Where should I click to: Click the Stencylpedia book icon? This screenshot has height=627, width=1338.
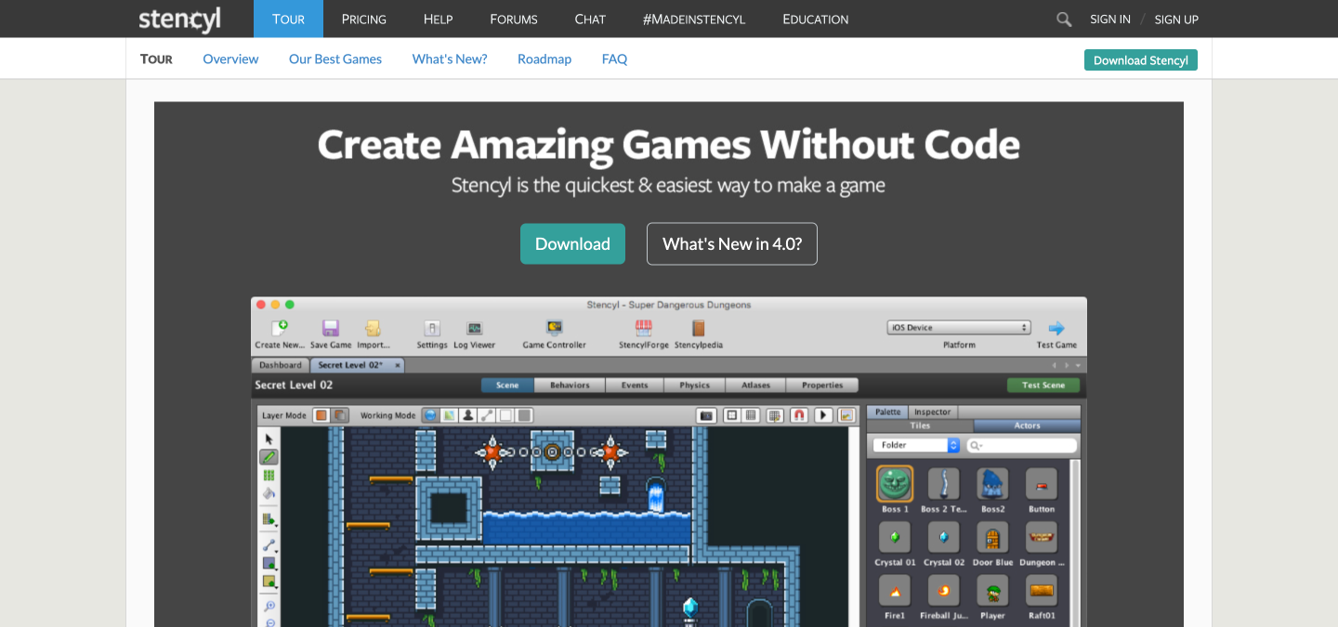pos(698,328)
